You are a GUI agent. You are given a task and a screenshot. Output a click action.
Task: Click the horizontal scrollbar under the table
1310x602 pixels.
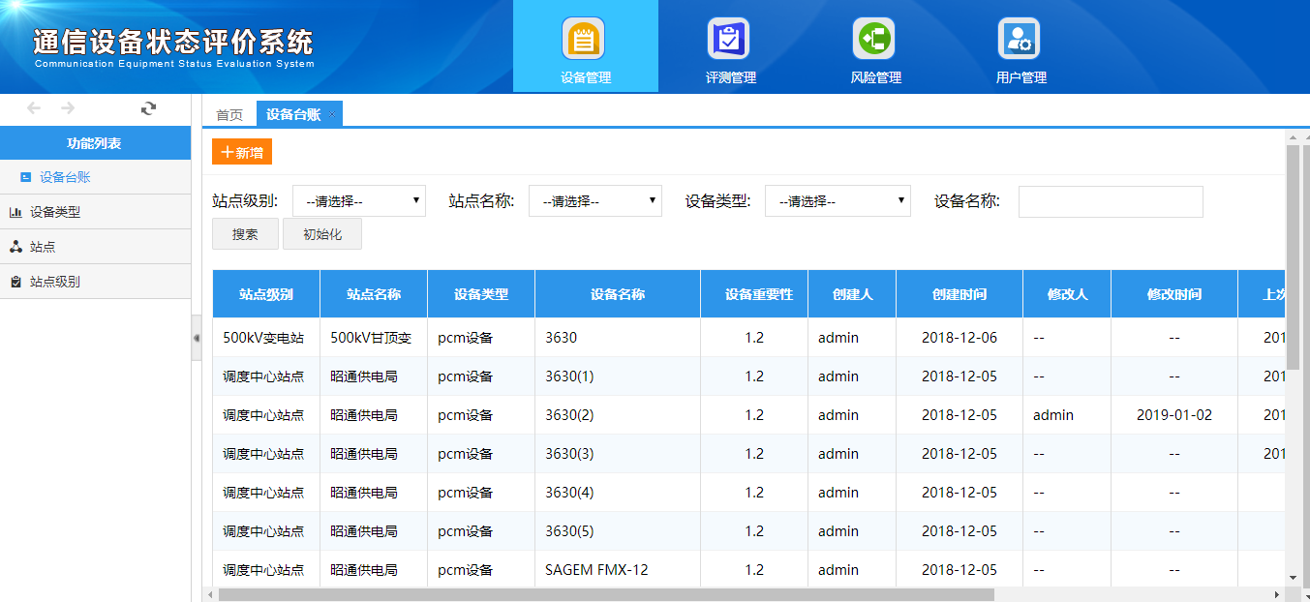tap(605, 594)
